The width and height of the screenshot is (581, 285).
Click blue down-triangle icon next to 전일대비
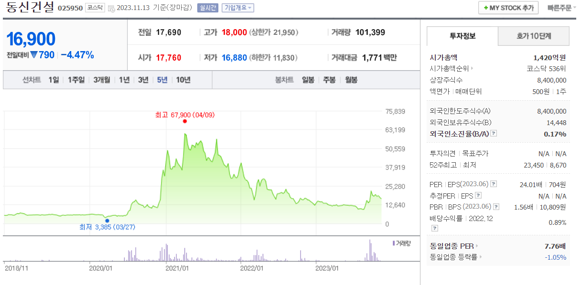point(34,55)
